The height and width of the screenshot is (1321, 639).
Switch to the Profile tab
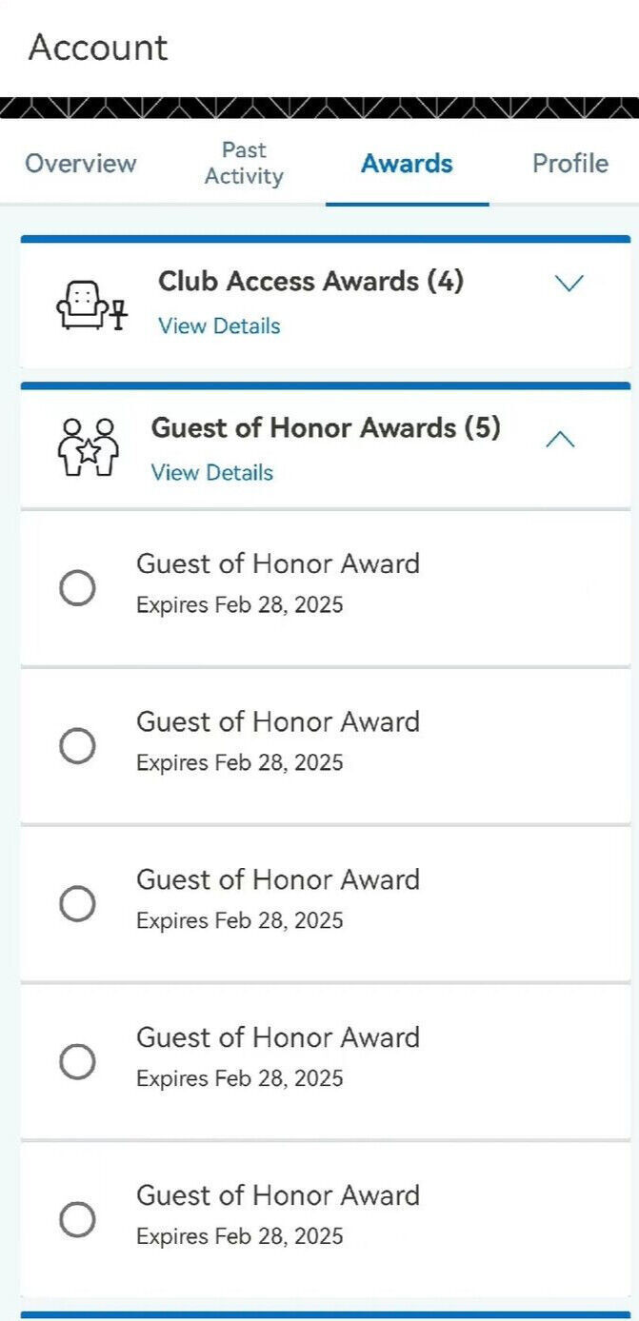(569, 164)
